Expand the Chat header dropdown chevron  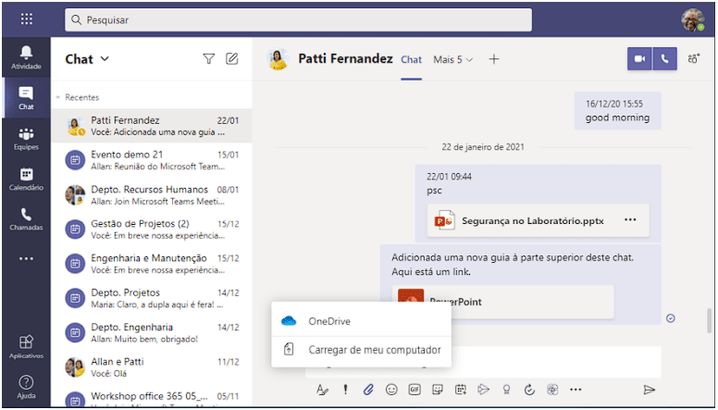[x=105, y=58]
